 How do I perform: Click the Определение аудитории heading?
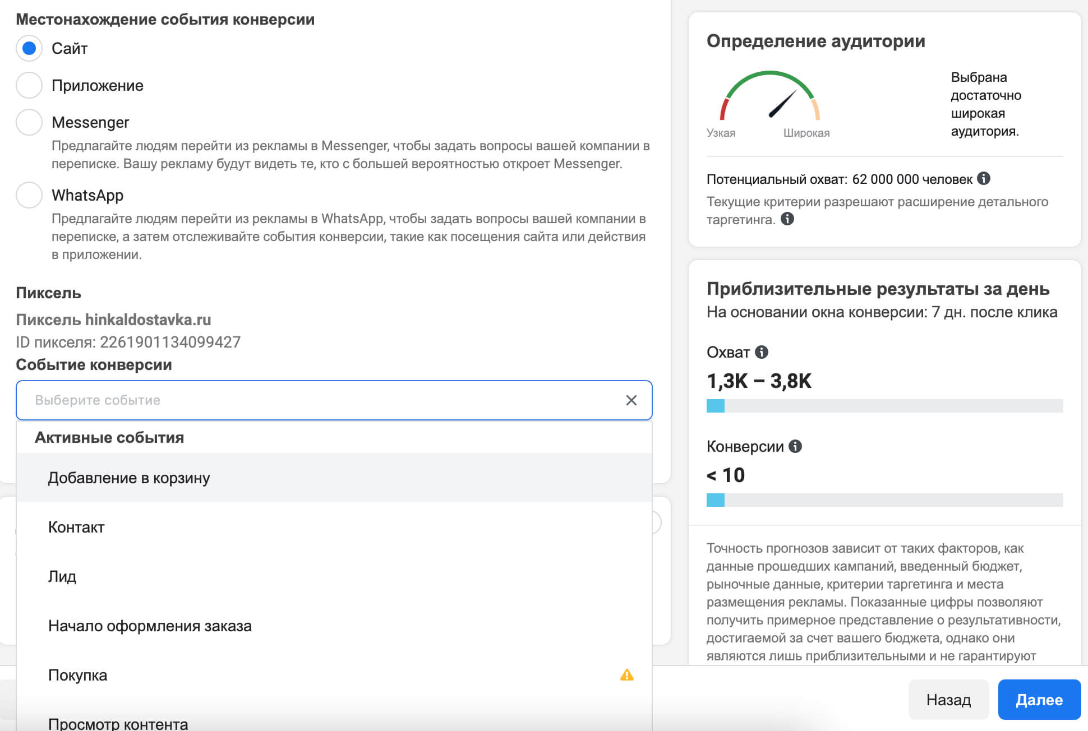pyautogui.click(x=816, y=41)
